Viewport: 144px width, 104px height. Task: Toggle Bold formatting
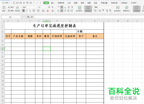(x=23, y=11)
